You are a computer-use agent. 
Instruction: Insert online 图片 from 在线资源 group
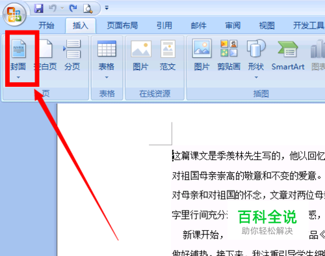point(140,55)
